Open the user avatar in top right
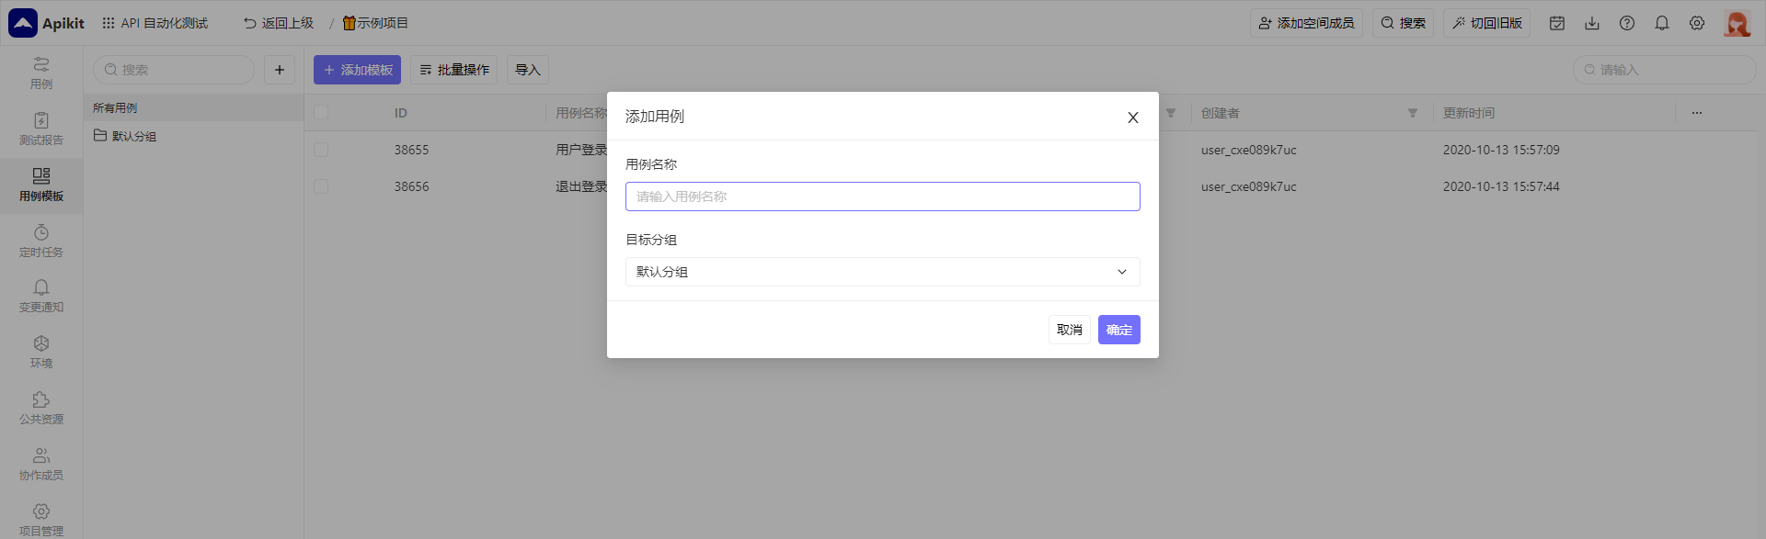The image size is (1766, 539). point(1736,23)
